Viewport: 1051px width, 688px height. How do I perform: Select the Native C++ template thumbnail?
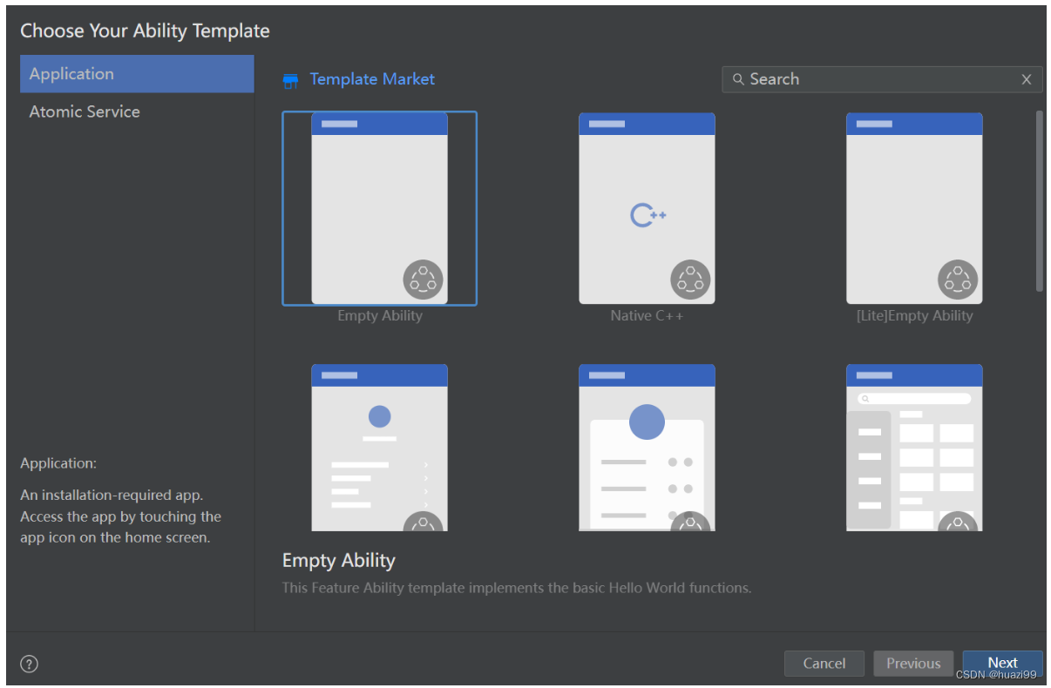(647, 208)
